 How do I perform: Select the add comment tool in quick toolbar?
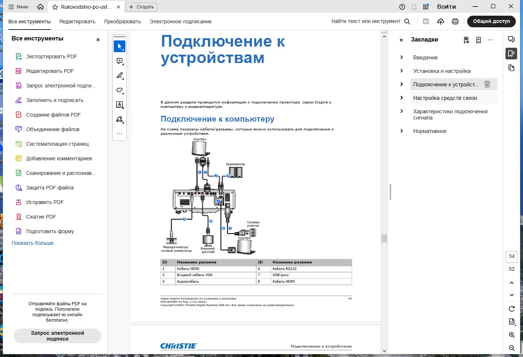120,61
